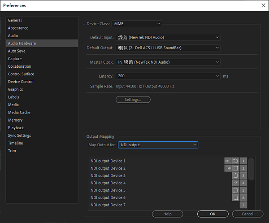The height and width of the screenshot is (223, 269).
Task: Expand the Default Input dropdown
Action: (x=168, y=37)
